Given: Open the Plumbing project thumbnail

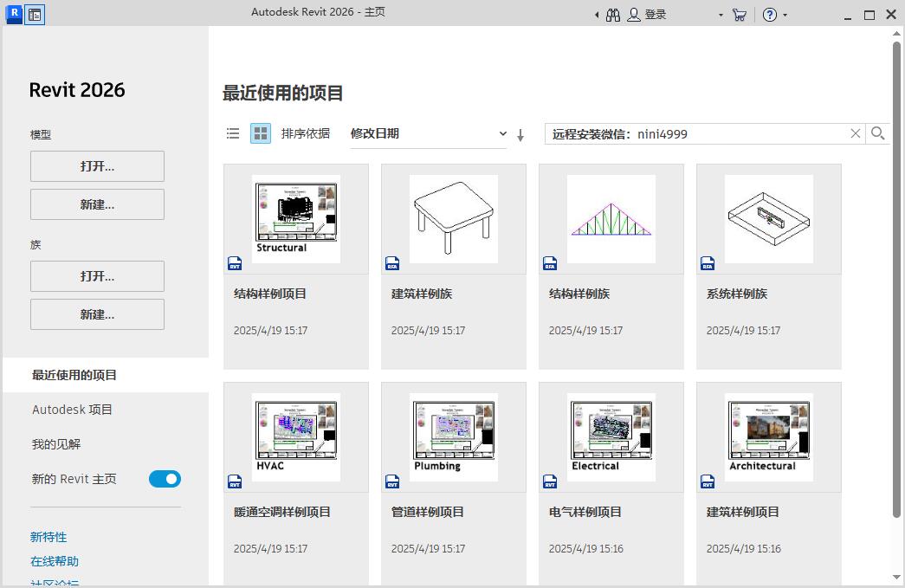Looking at the screenshot, I should (454, 436).
